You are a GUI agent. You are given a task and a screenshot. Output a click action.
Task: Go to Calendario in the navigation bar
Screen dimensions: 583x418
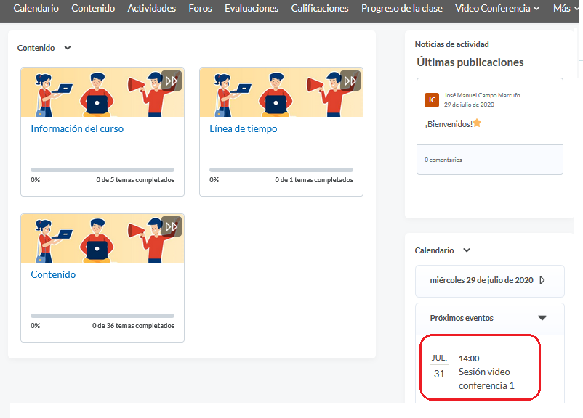(x=36, y=9)
